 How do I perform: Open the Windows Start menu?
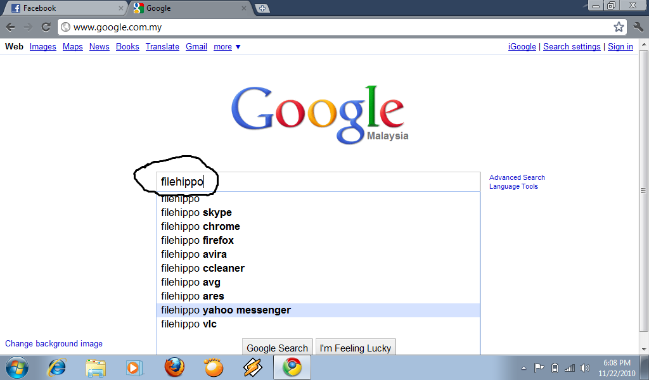[x=17, y=367]
